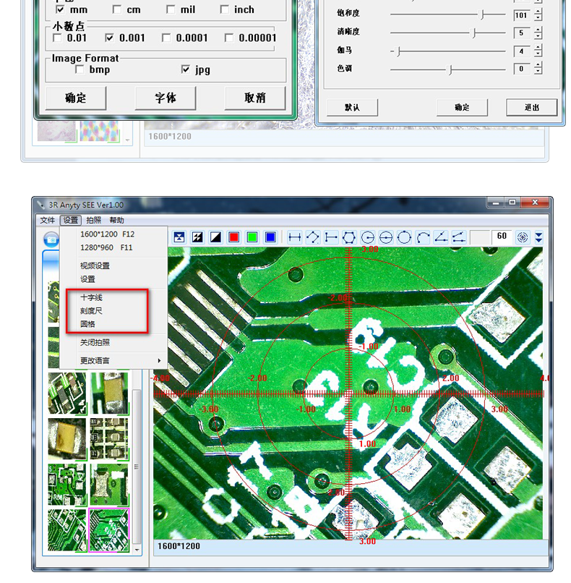Select the perpendicular line measure tool

click(x=330, y=237)
